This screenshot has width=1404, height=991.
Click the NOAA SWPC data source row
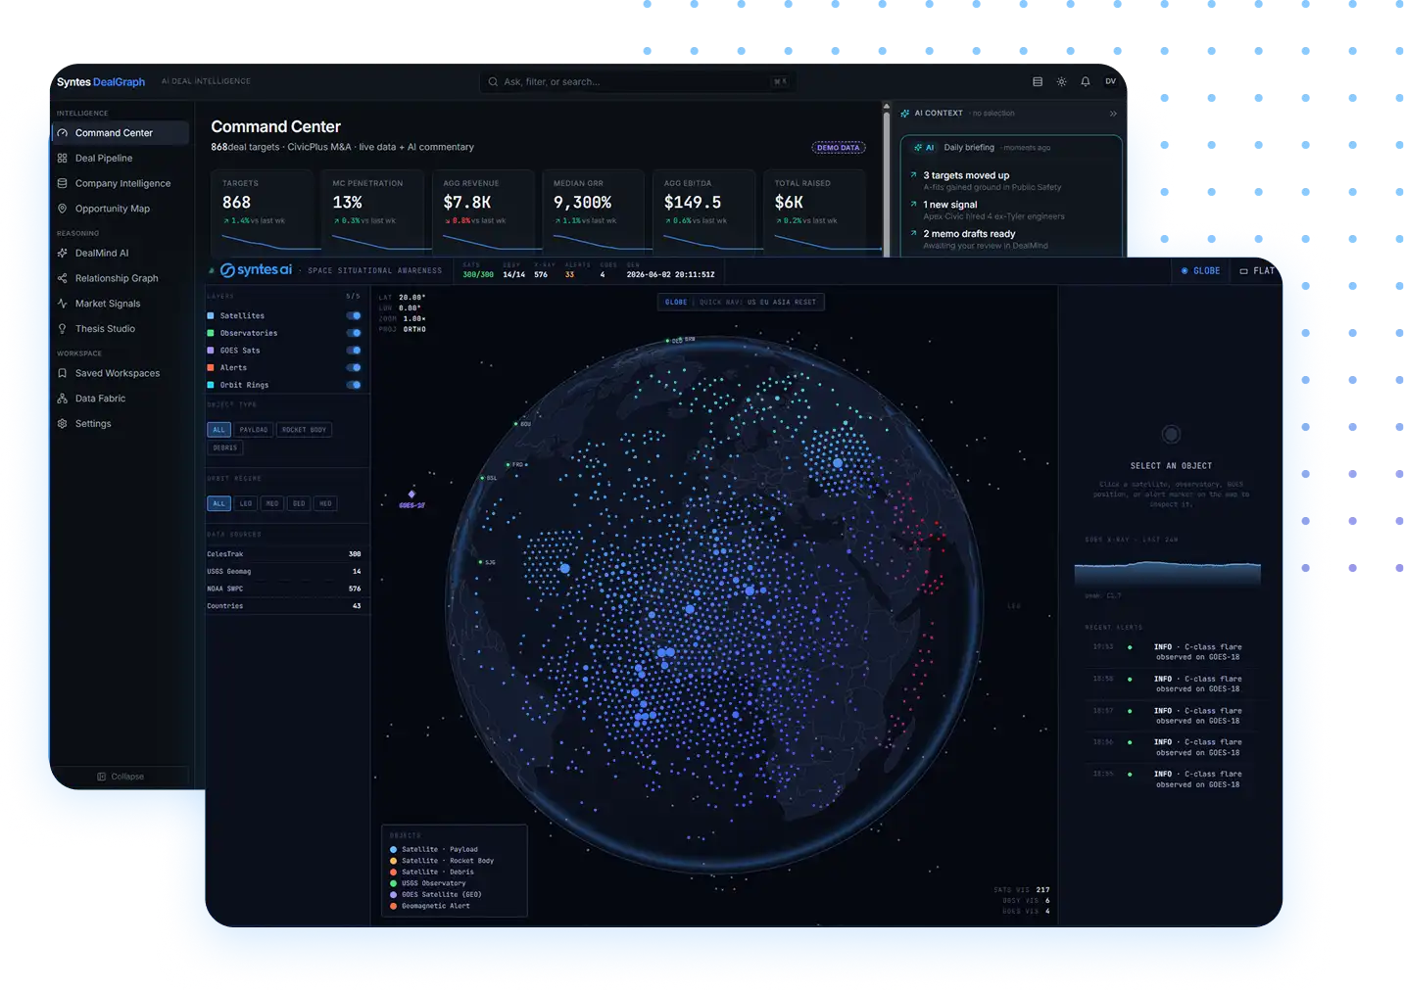284,589
